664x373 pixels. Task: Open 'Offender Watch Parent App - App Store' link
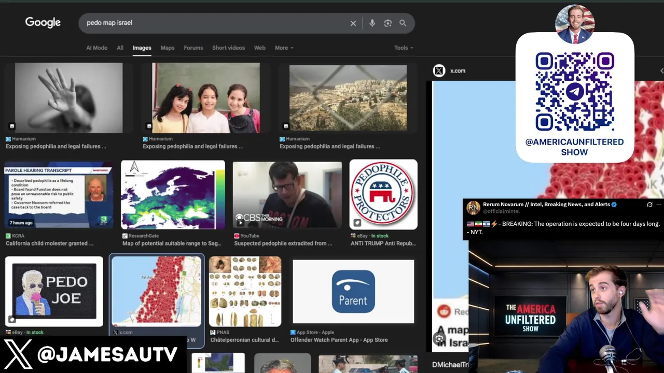(339, 340)
